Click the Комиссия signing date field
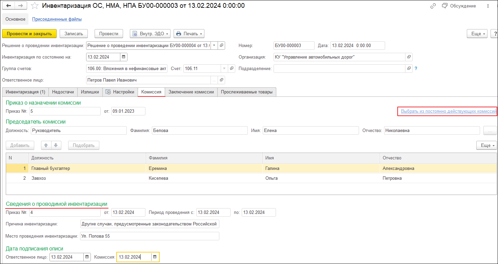Screen dimensions: 498x264 tap(134, 257)
